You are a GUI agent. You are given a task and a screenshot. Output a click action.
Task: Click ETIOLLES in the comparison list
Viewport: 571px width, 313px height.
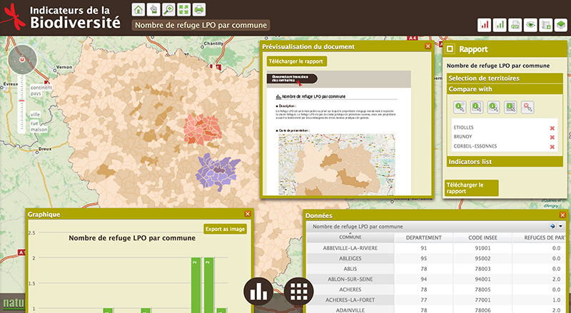(x=463, y=128)
